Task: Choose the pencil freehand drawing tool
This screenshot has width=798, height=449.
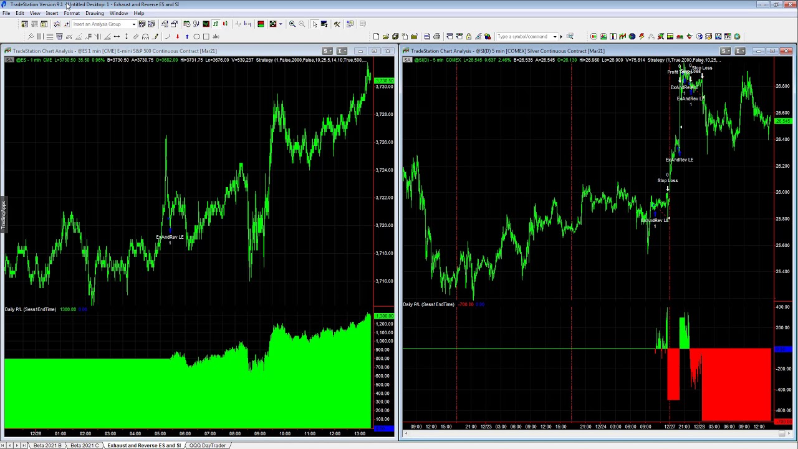Action: [x=155, y=36]
